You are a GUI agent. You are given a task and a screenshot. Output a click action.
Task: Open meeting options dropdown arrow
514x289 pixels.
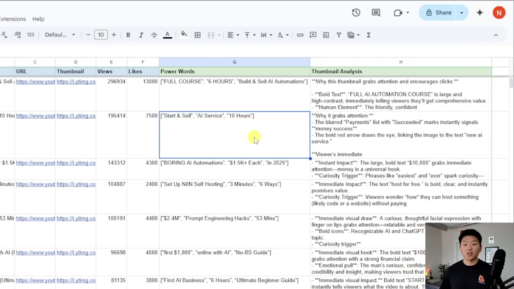(408, 13)
